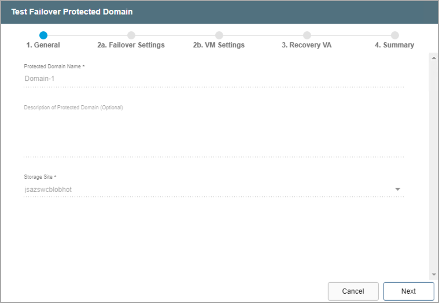Click the Test Failover Protected Domain title

click(x=72, y=12)
